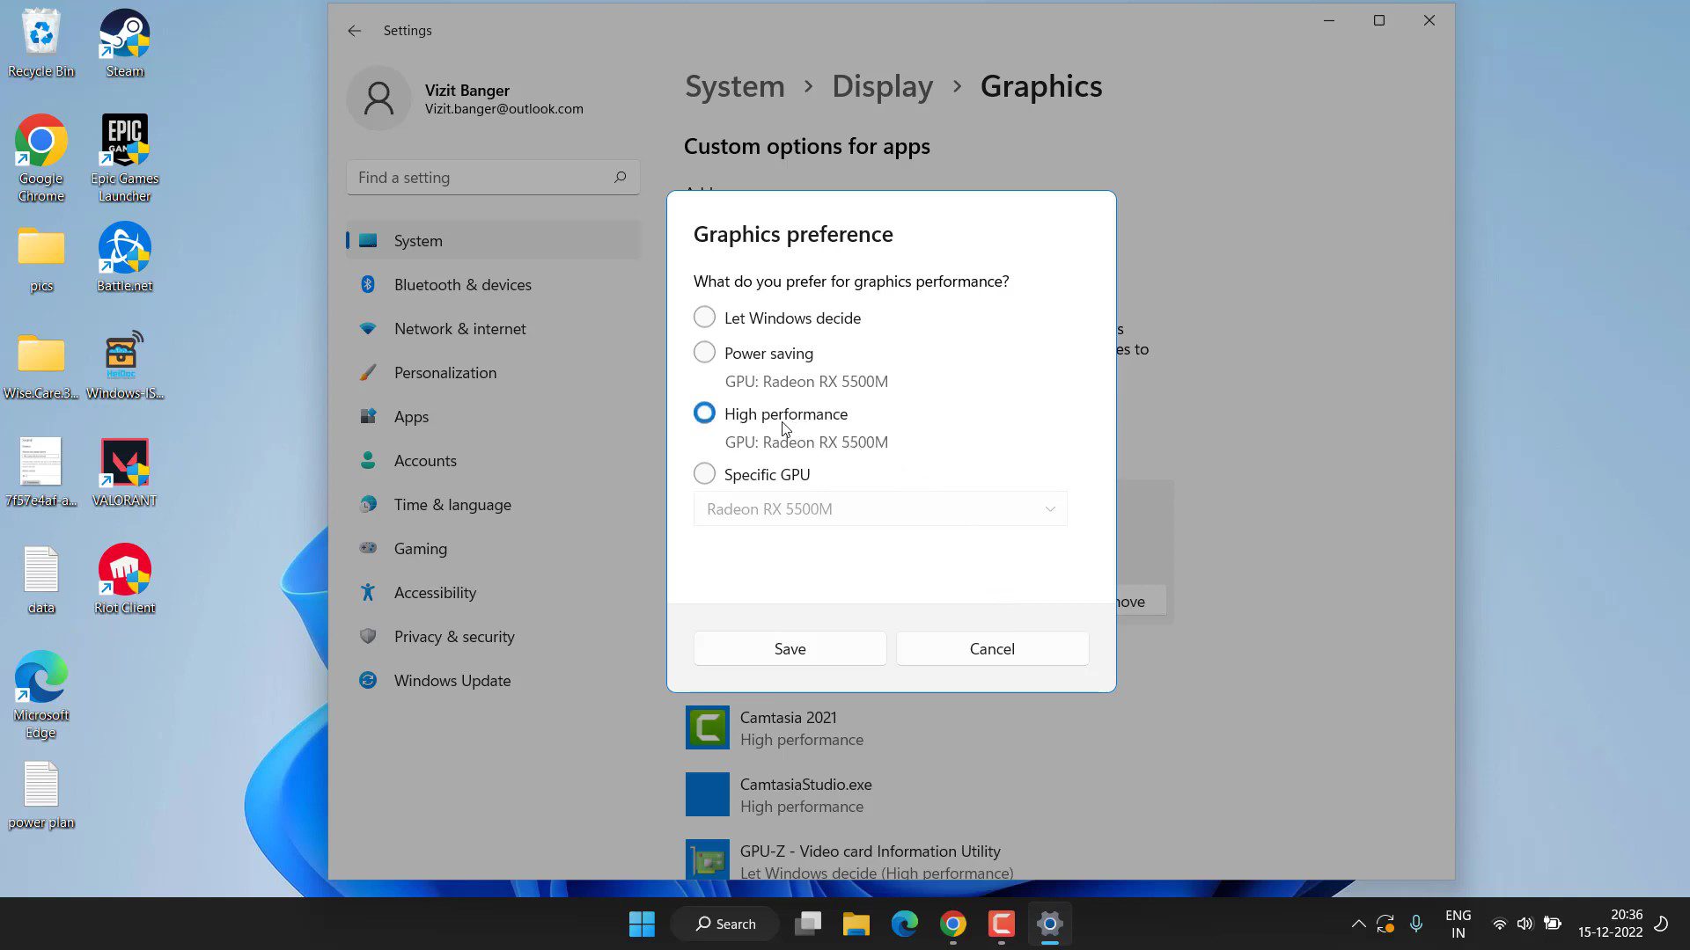Open Windows Settings gear icon taskbar
Screen dimensions: 1690x950
point(1049,924)
